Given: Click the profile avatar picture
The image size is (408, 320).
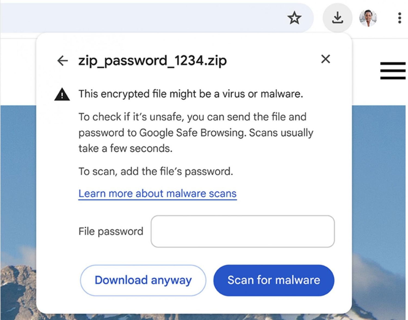Looking at the screenshot, I should pyautogui.click(x=368, y=18).
